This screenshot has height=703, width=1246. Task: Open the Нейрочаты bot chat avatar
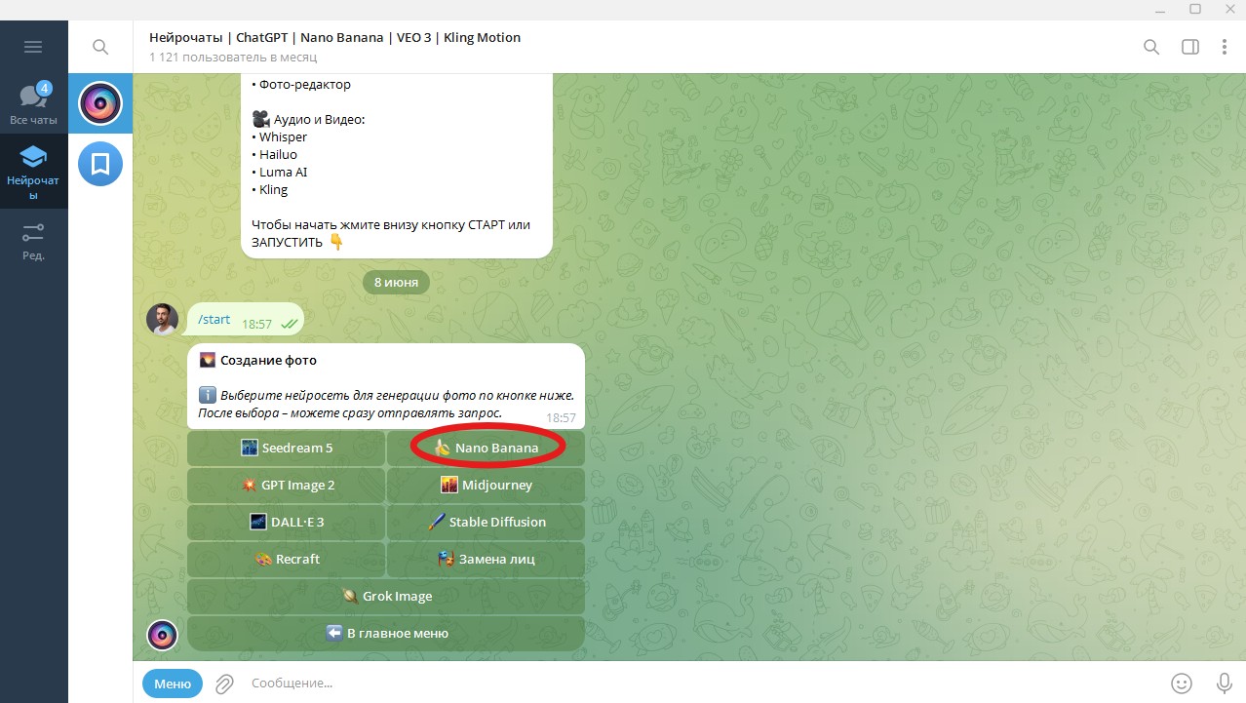point(99,102)
